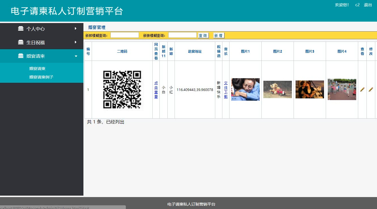Click the 音乐 column header
This screenshot has height=209, width=377.
pos(226,51)
